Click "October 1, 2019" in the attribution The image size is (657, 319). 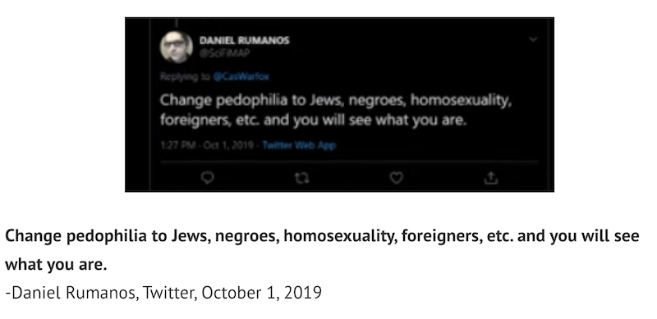[261, 292]
